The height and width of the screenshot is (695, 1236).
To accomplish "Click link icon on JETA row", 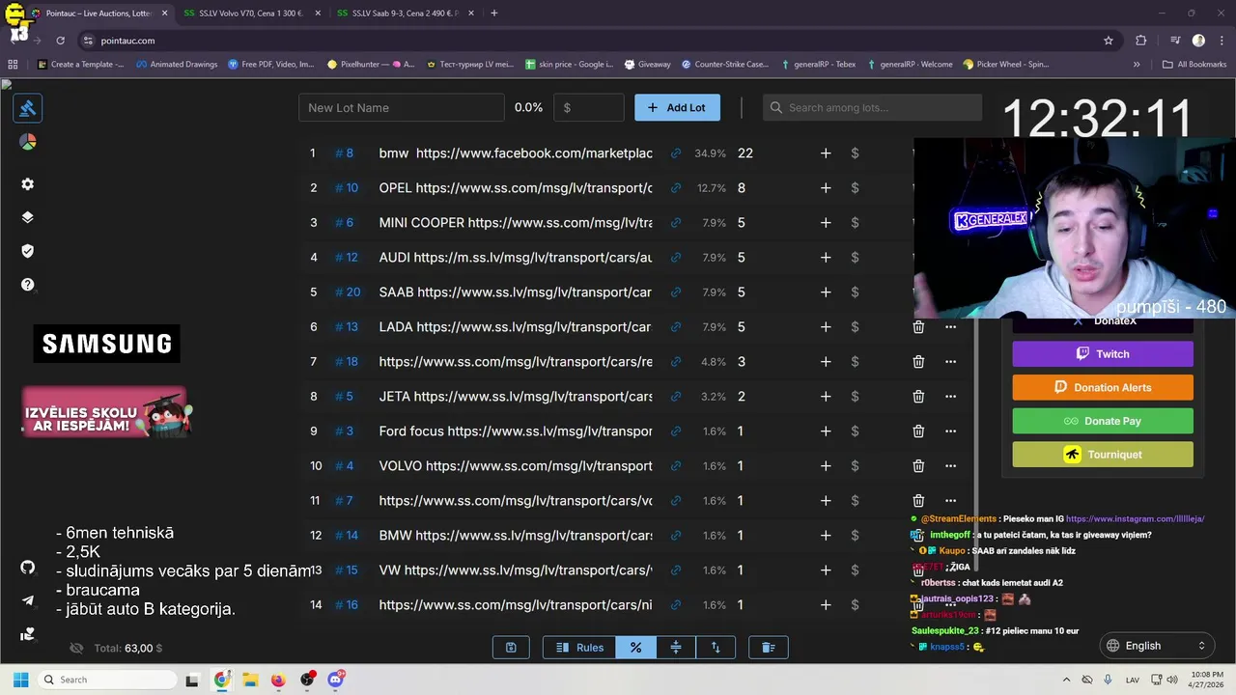I will coord(676,397).
